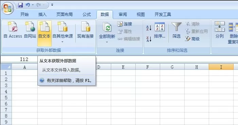Open the 公式 tab
Viewport: 238px width, 125px height.
[x=87, y=15]
